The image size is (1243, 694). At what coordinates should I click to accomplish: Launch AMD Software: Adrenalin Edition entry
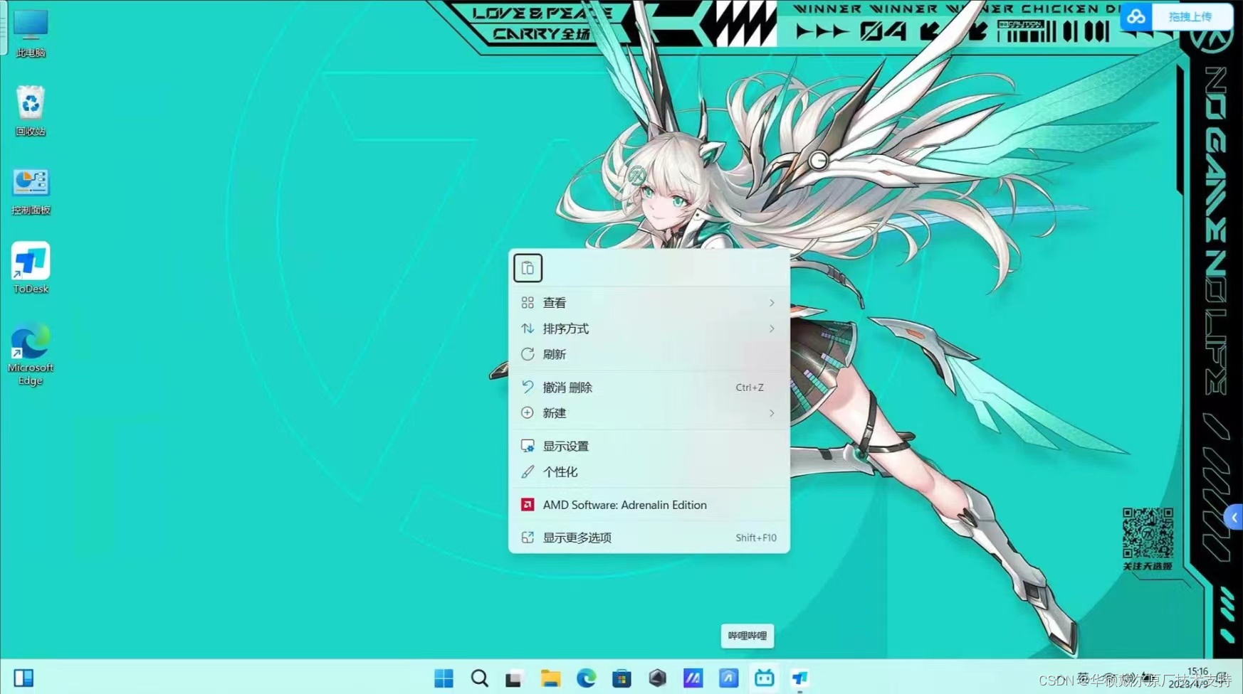[649, 505]
